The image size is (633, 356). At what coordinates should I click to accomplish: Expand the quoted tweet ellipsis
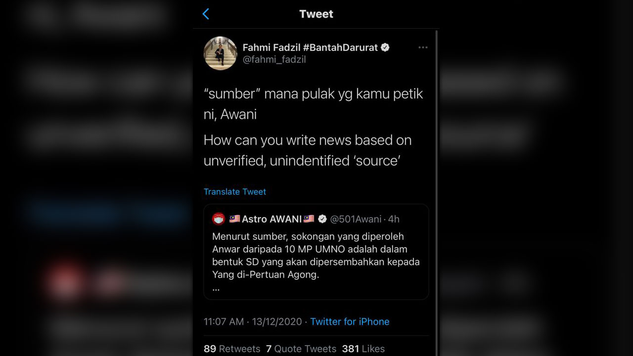coord(216,289)
